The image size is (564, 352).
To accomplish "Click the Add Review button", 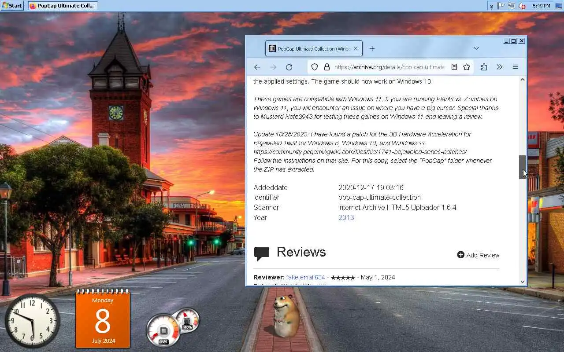I will pyautogui.click(x=478, y=255).
